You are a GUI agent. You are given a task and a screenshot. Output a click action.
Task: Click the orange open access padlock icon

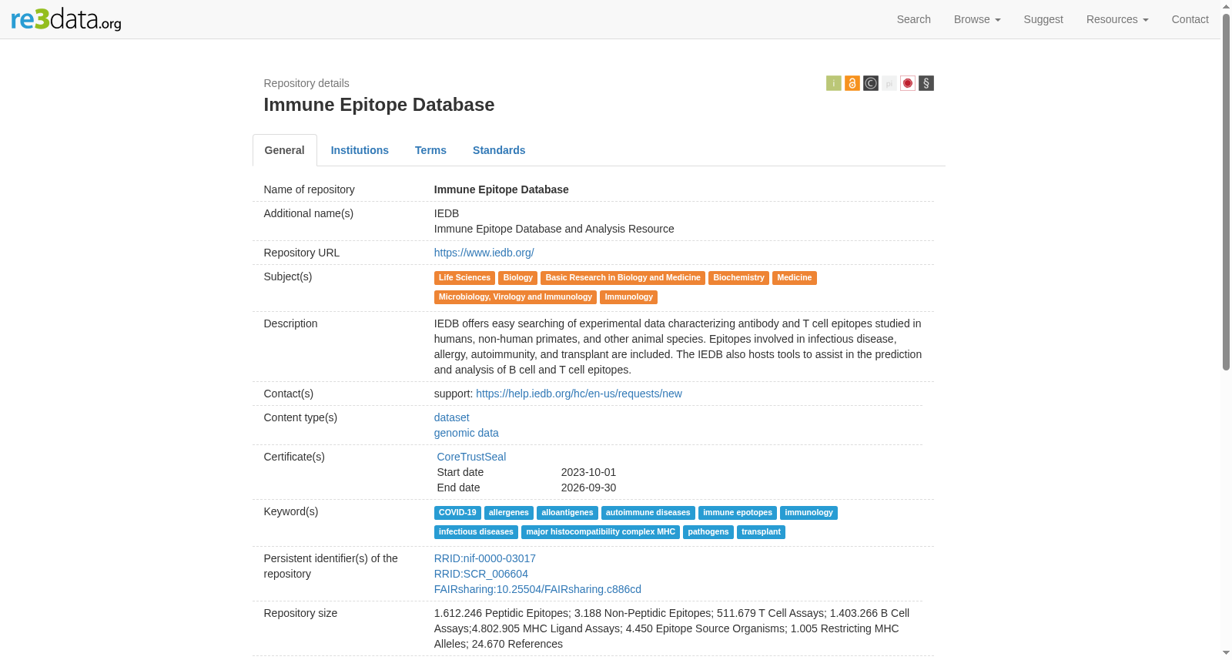[852, 83]
